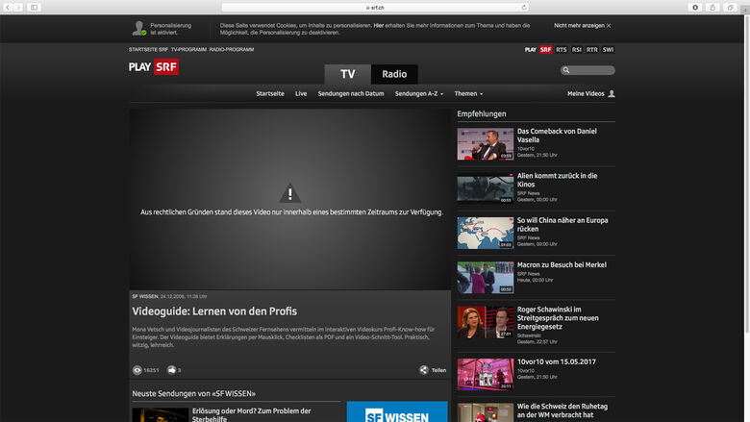This screenshot has height=422, width=750.
Task: Dismiss cookie notice via Nicht mehr anzeigen
Action: pos(582,25)
